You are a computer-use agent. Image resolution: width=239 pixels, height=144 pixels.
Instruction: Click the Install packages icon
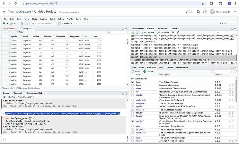[133, 71]
